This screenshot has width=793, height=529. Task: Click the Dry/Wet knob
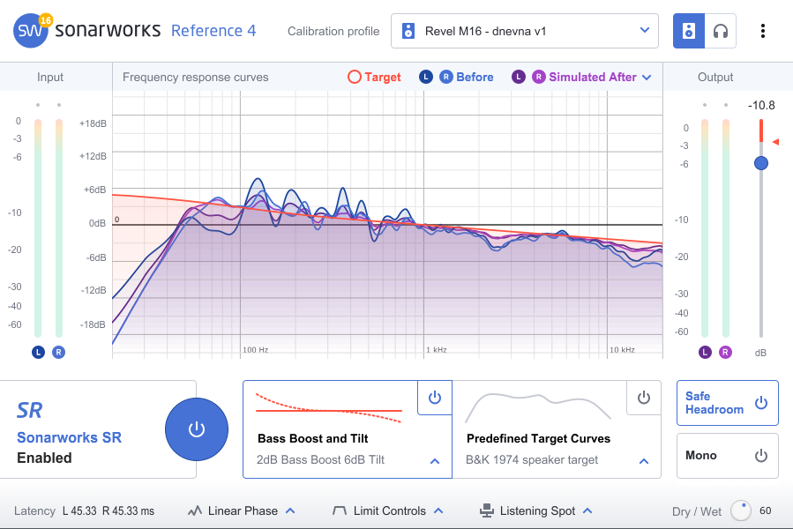pos(741,510)
